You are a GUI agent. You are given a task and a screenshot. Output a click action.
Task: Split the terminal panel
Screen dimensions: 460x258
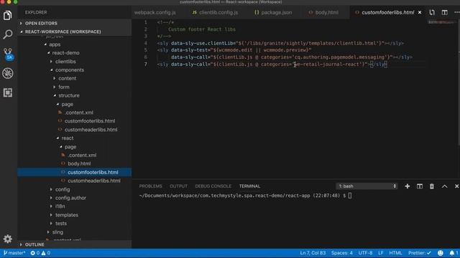[x=420, y=186]
